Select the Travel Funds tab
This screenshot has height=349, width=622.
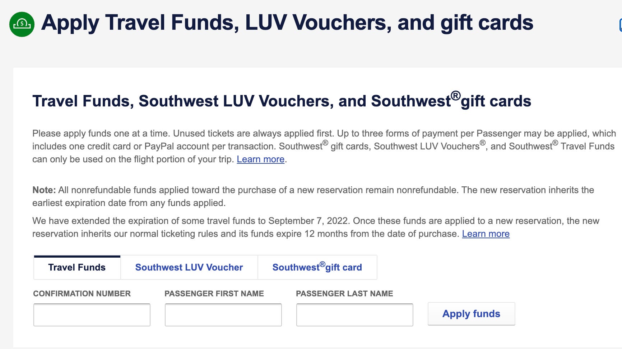coord(77,267)
